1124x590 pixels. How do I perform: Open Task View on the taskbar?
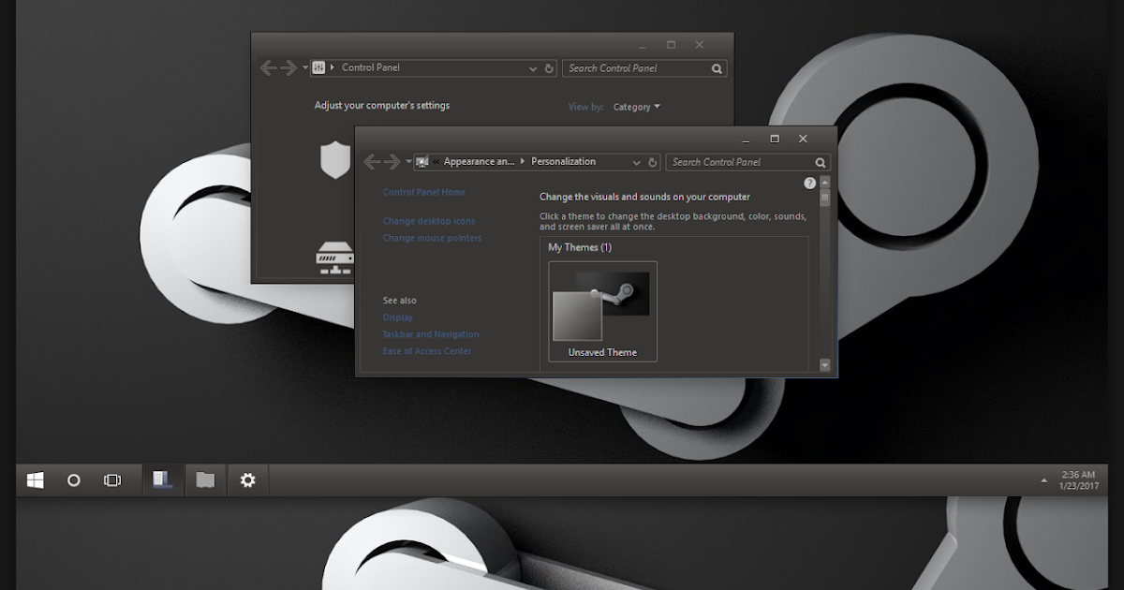point(112,480)
